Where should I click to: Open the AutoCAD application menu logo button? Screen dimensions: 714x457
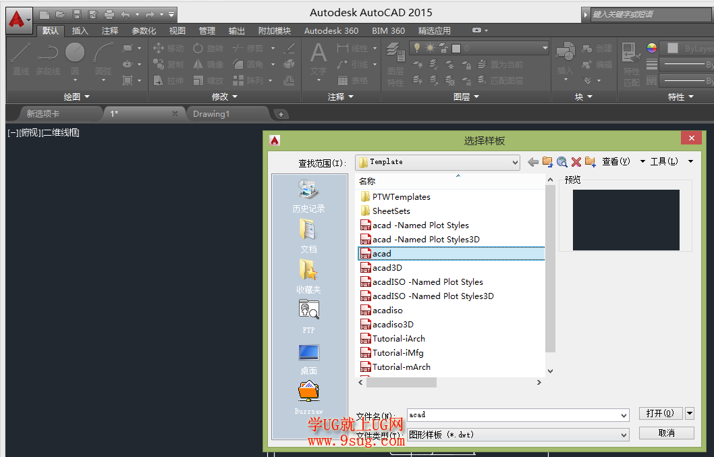click(19, 20)
